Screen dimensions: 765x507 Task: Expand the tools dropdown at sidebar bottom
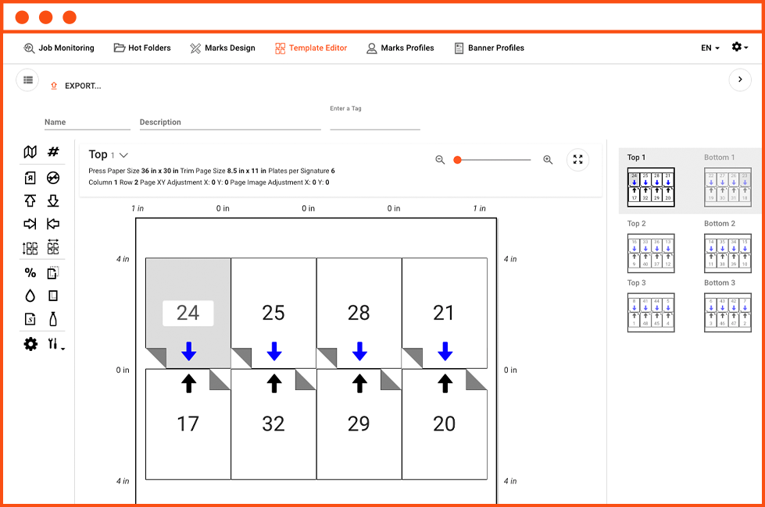click(54, 344)
